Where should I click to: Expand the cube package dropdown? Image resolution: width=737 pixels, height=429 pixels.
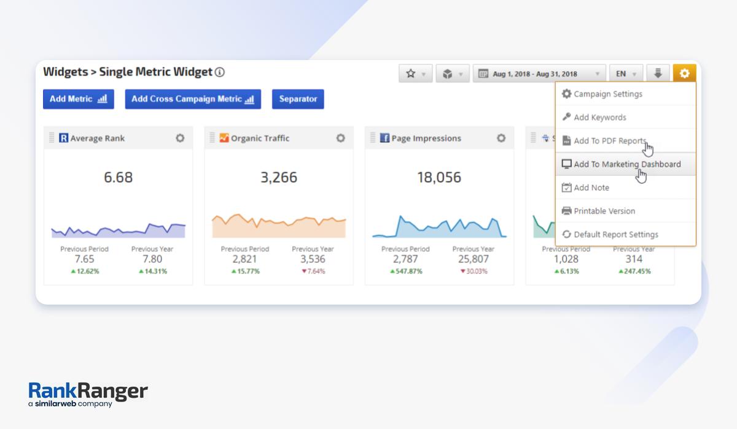[453, 74]
